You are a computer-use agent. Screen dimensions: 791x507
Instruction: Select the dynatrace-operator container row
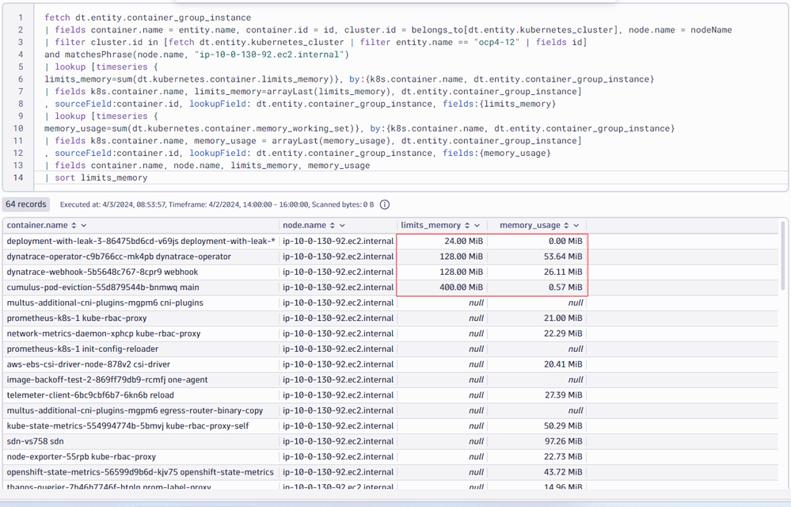tap(119, 257)
